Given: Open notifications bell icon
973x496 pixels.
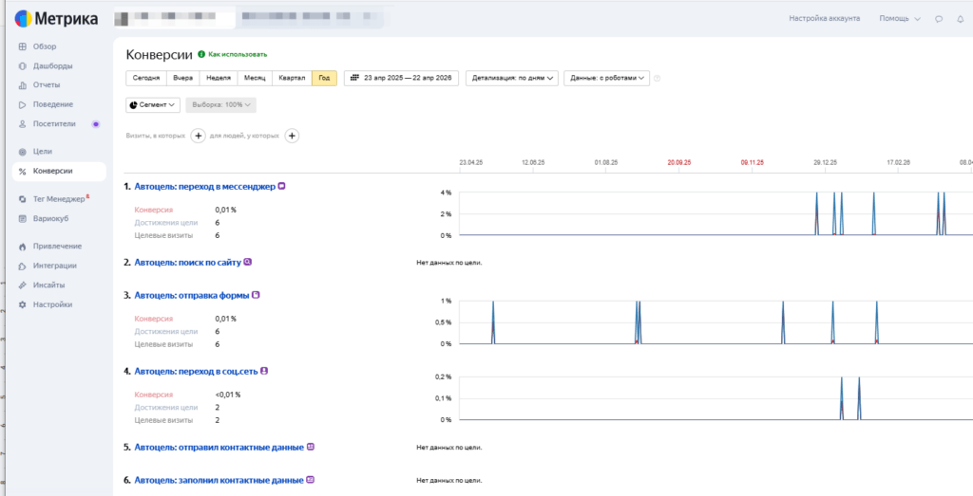Looking at the screenshot, I should (x=960, y=19).
